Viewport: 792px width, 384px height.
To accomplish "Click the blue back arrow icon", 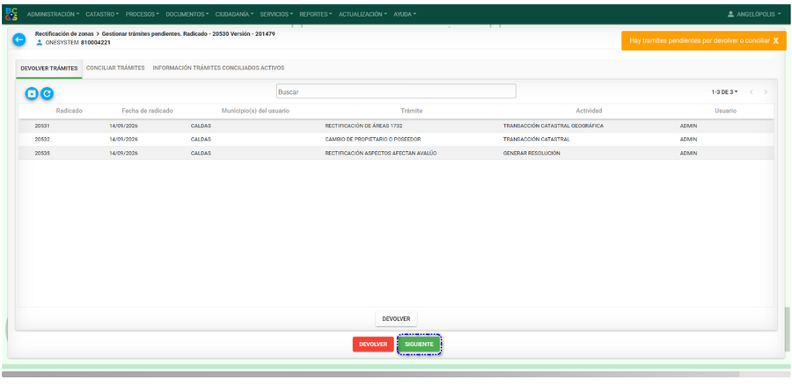I will 18,40.
